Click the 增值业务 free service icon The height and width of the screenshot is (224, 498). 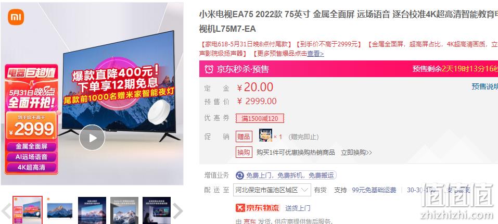tap(240, 175)
